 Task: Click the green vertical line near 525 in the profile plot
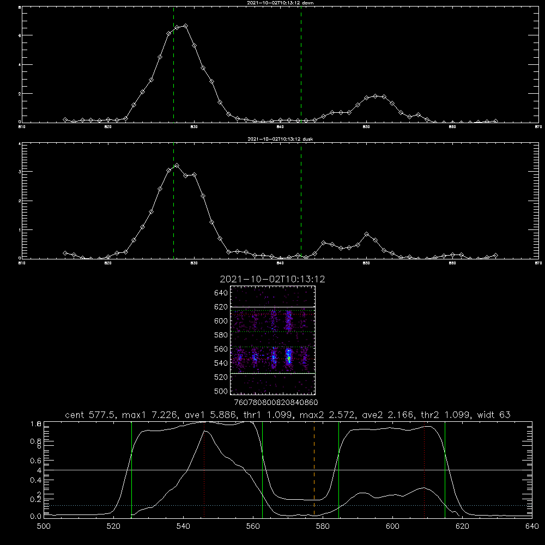pos(131,469)
